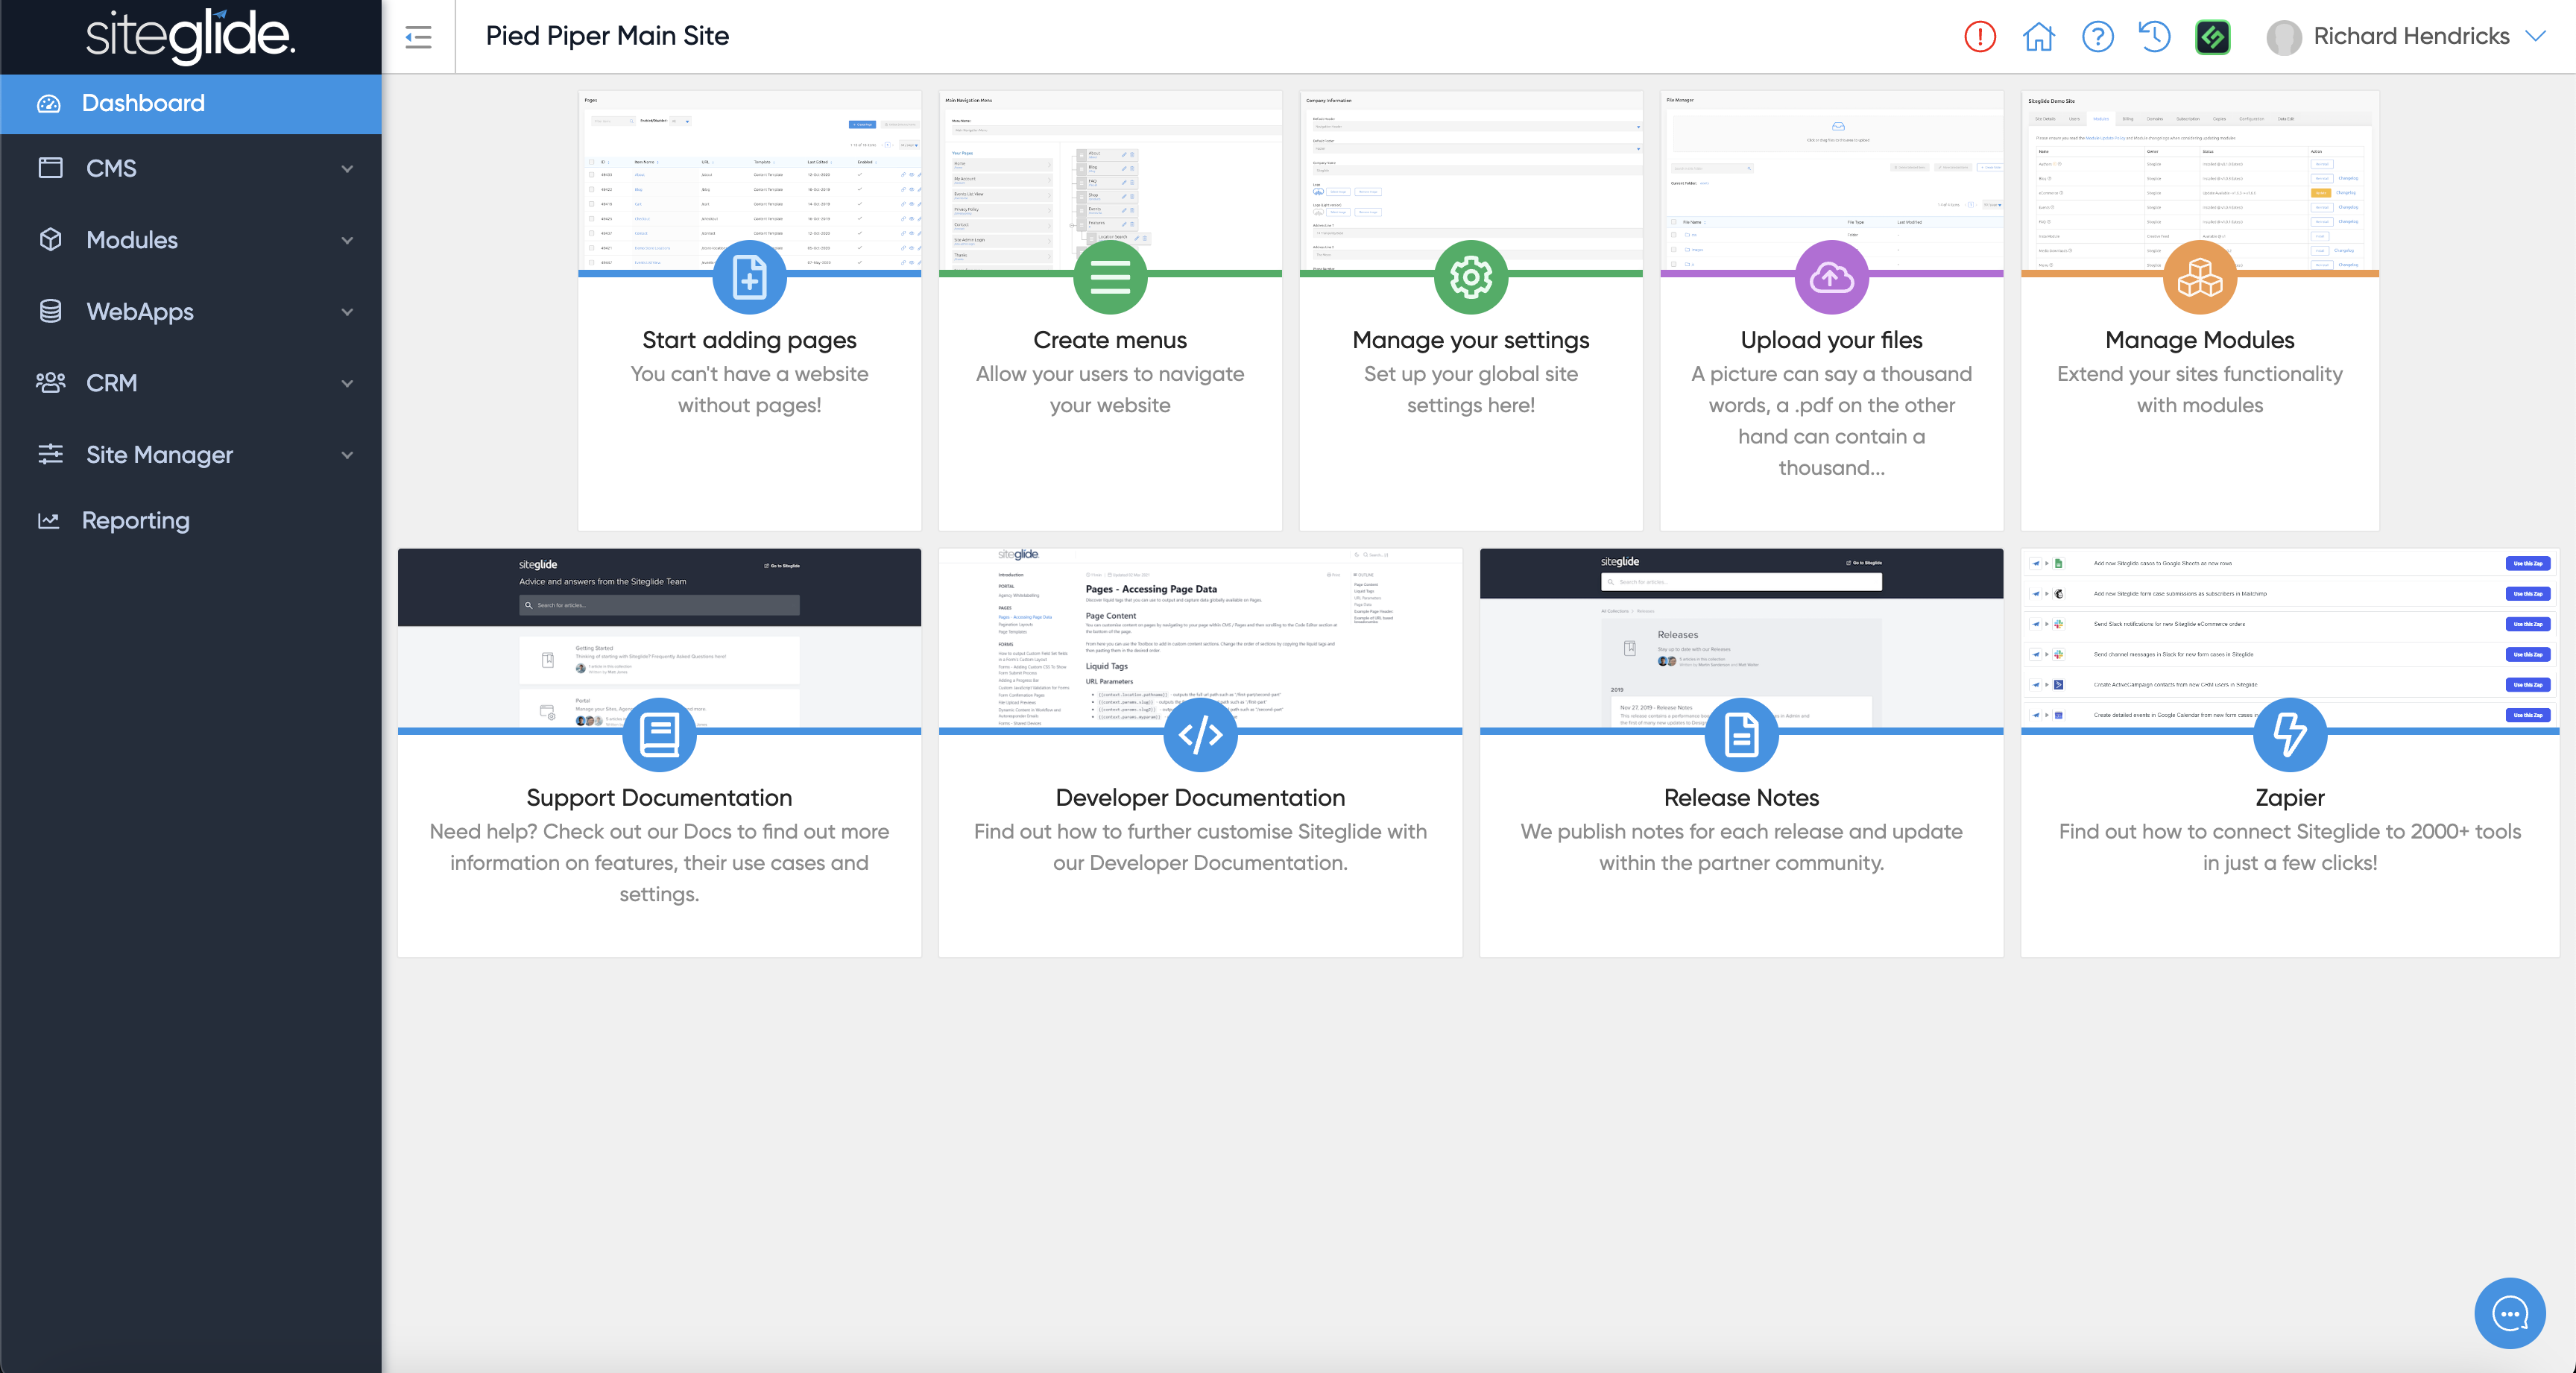Click the Upload your files cloud icon
The width and height of the screenshot is (2576, 1373).
pos(1831,277)
